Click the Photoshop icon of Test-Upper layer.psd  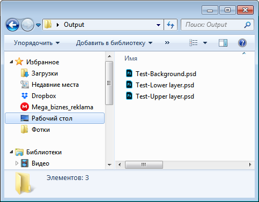tap(129, 96)
